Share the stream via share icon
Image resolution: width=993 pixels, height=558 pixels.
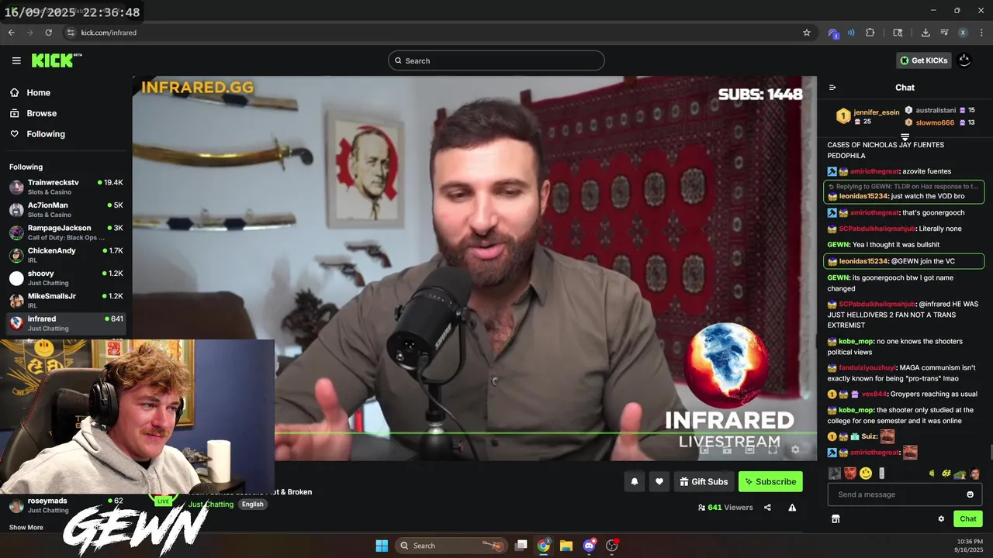coord(767,508)
